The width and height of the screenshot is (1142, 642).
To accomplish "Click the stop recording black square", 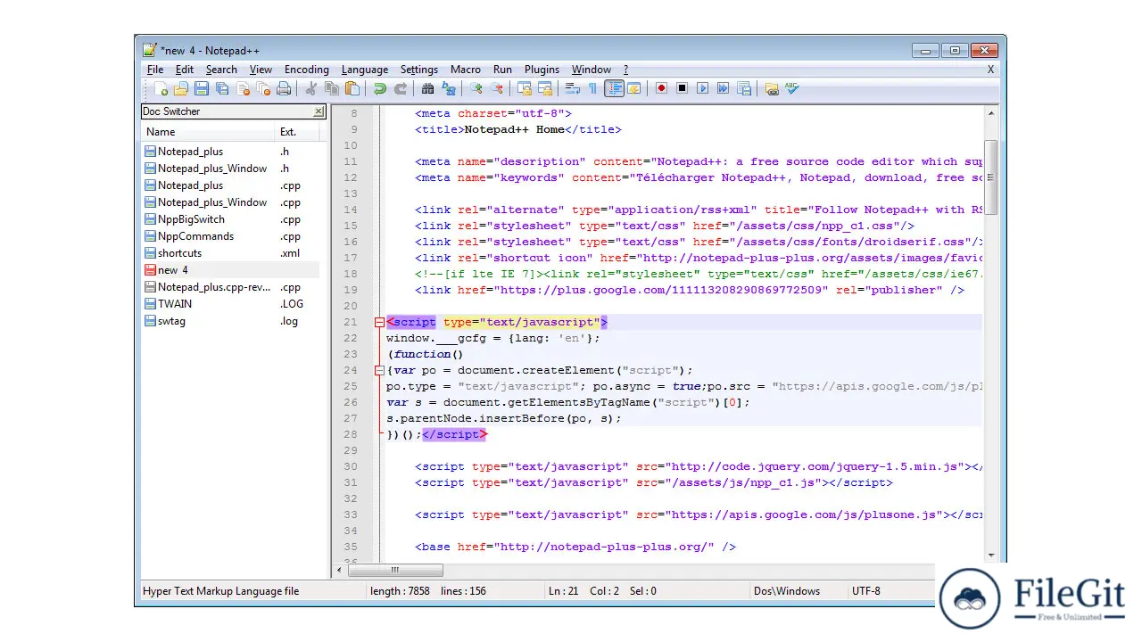I will point(683,88).
